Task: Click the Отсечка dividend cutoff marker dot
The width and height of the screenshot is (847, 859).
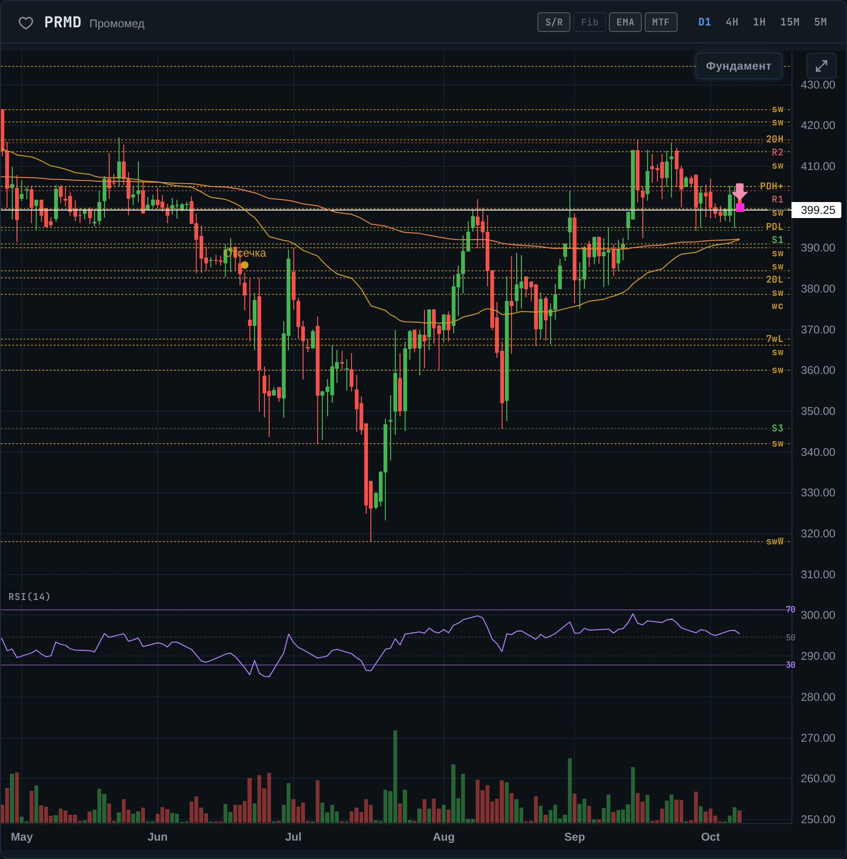Action: point(245,265)
